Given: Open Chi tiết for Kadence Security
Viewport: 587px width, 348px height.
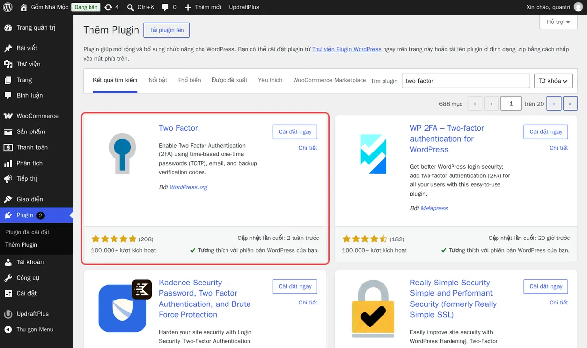Looking at the screenshot, I should pyautogui.click(x=308, y=303).
